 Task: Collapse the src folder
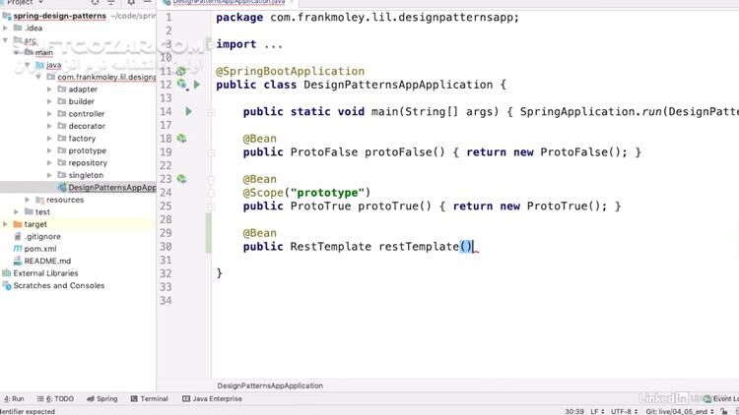(x=5, y=40)
